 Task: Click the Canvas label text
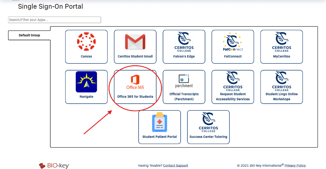(86, 57)
